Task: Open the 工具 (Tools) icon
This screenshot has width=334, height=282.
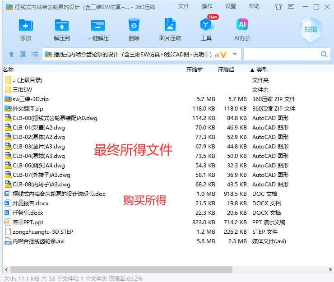Action: coord(206,25)
